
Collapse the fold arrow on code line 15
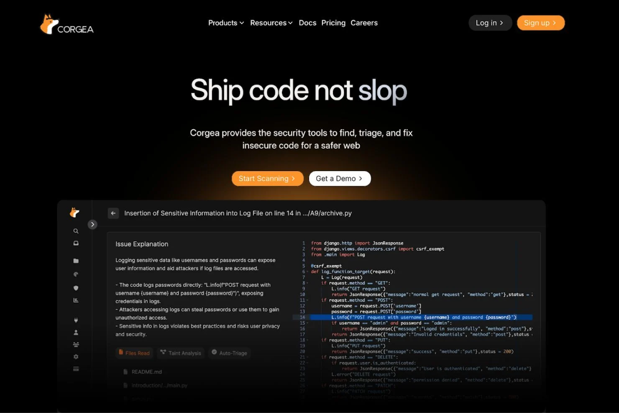pos(308,323)
